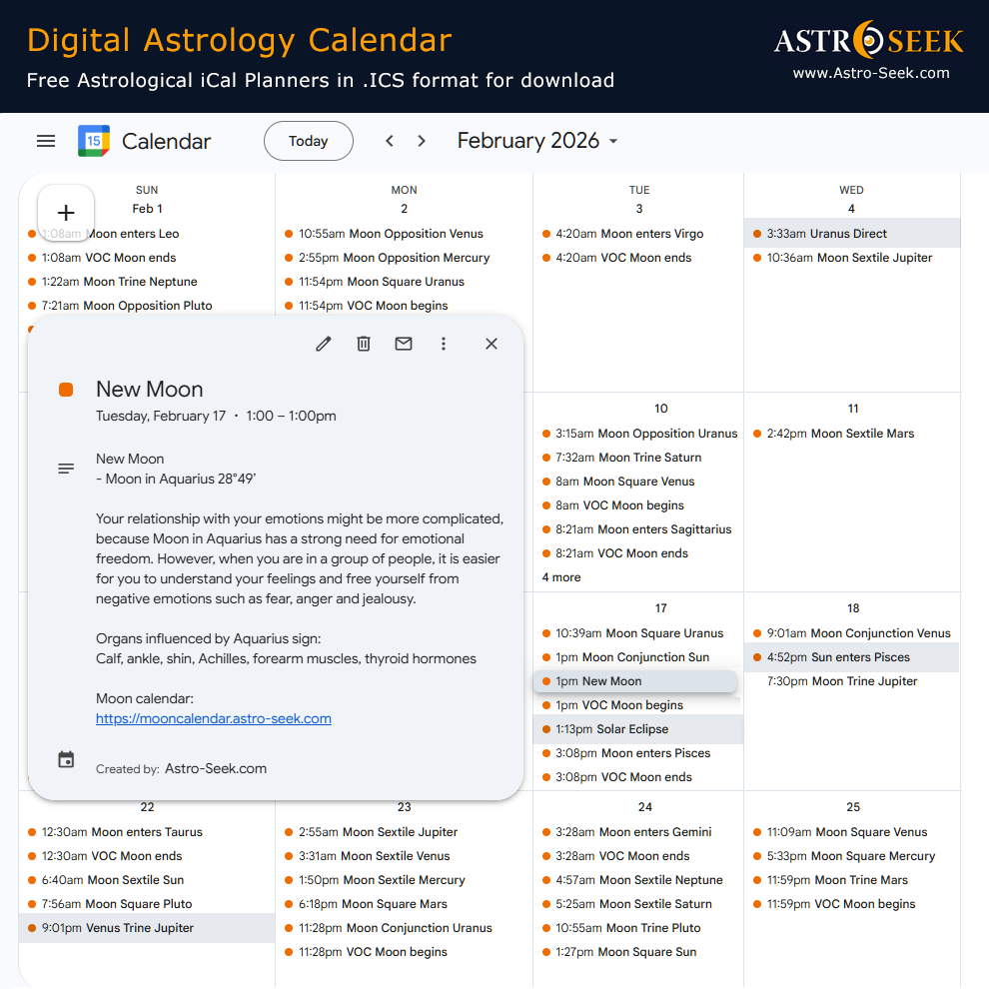Open the hamburger main menu
Viewport: 989px width, 989px height.
(46, 141)
